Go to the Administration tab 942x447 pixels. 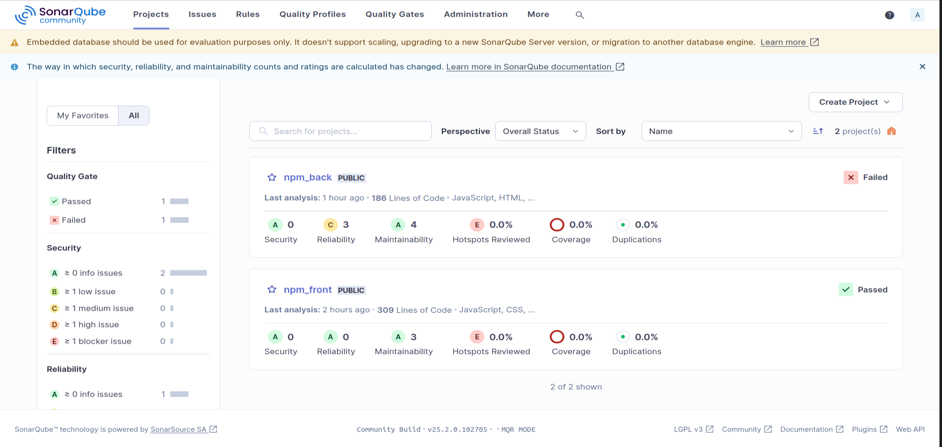point(476,15)
